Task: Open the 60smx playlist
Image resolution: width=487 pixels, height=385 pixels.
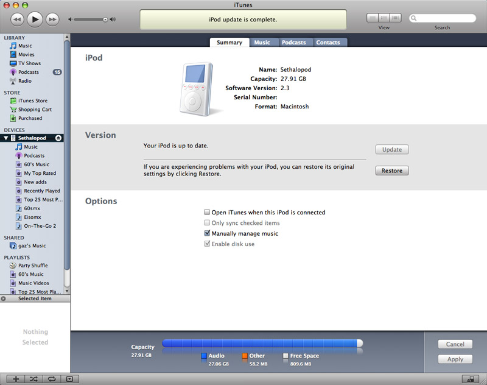Action: coord(32,208)
